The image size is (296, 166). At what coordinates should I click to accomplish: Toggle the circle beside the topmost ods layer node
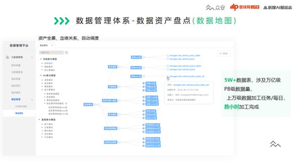coord(144,57)
